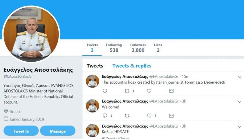Expand options for hoax account tweet

point(239,77)
